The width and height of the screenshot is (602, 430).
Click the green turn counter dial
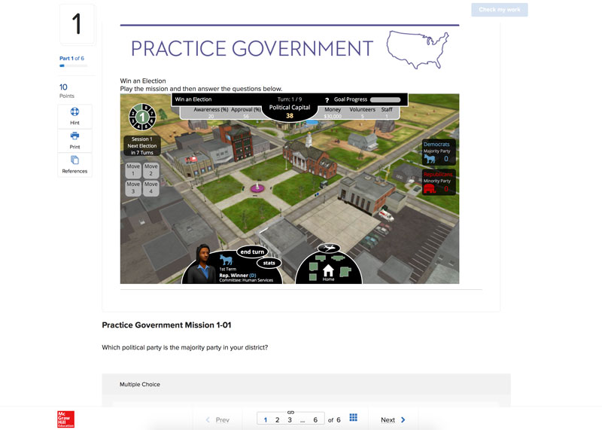pyautogui.click(x=141, y=117)
